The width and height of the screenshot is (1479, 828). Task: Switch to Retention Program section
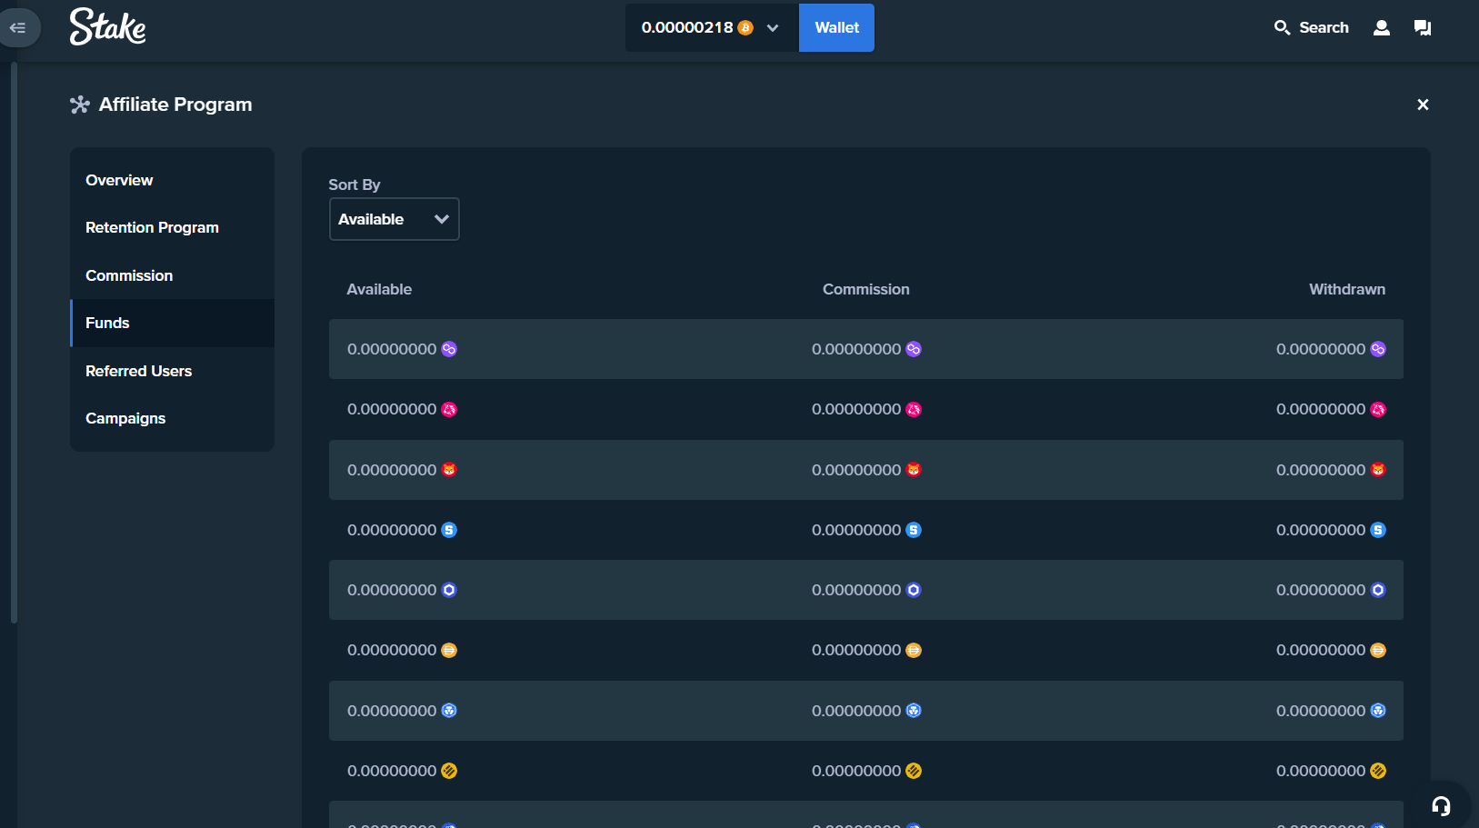point(152,227)
